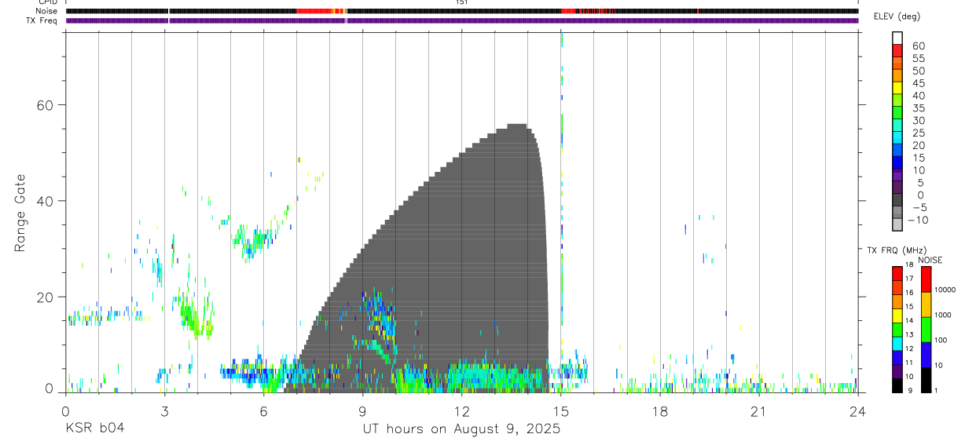Click the '16' label on TX FRQ colorbar
The height and width of the screenshot is (445, 965).
point(909,293)
